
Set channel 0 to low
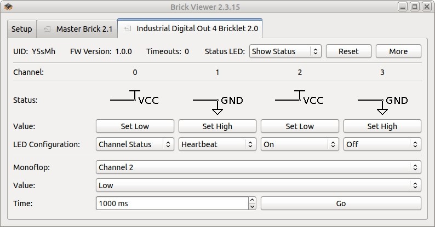coord(135,126)
